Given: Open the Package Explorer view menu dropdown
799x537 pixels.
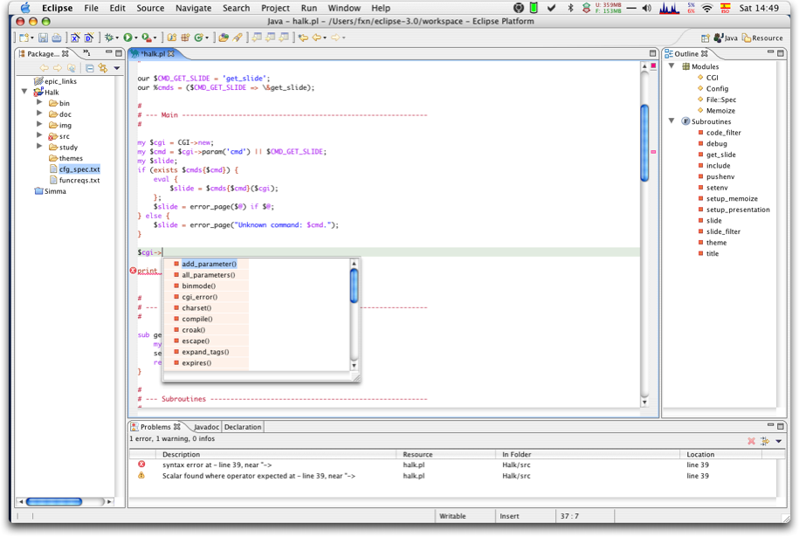Looking at the screenshot, I should coord(117,68).
